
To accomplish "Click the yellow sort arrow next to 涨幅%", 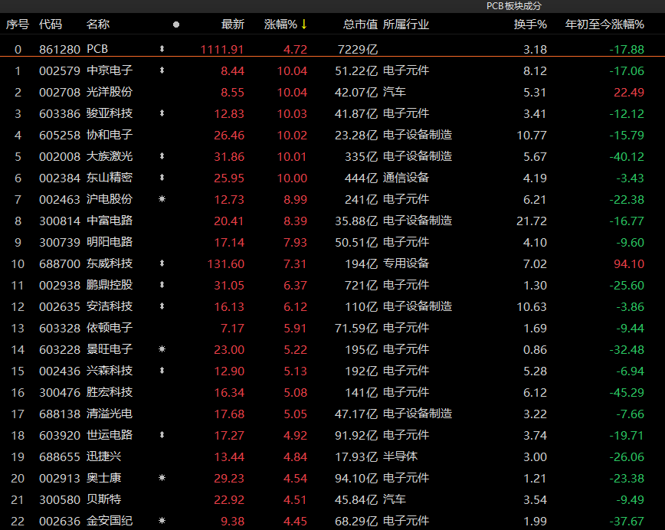I will click(x=304, y=25).
